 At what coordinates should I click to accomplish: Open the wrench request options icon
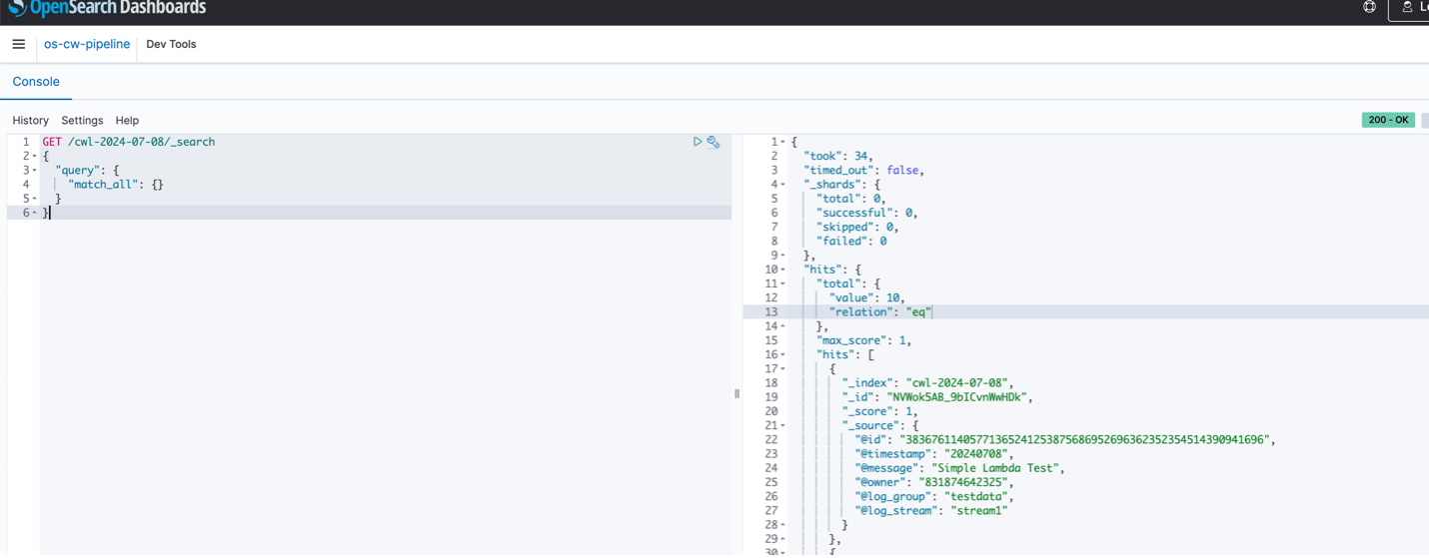tap(714, 142)
